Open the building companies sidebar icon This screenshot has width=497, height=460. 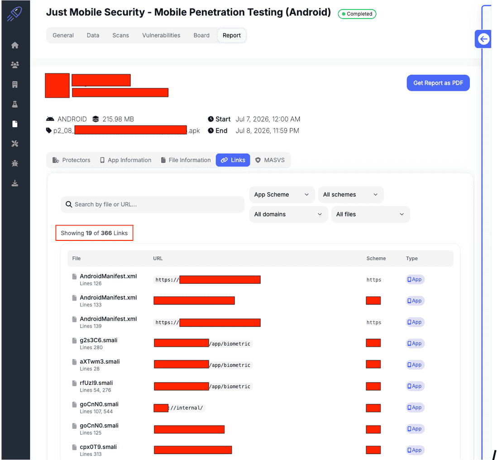[x=15, y=85]
